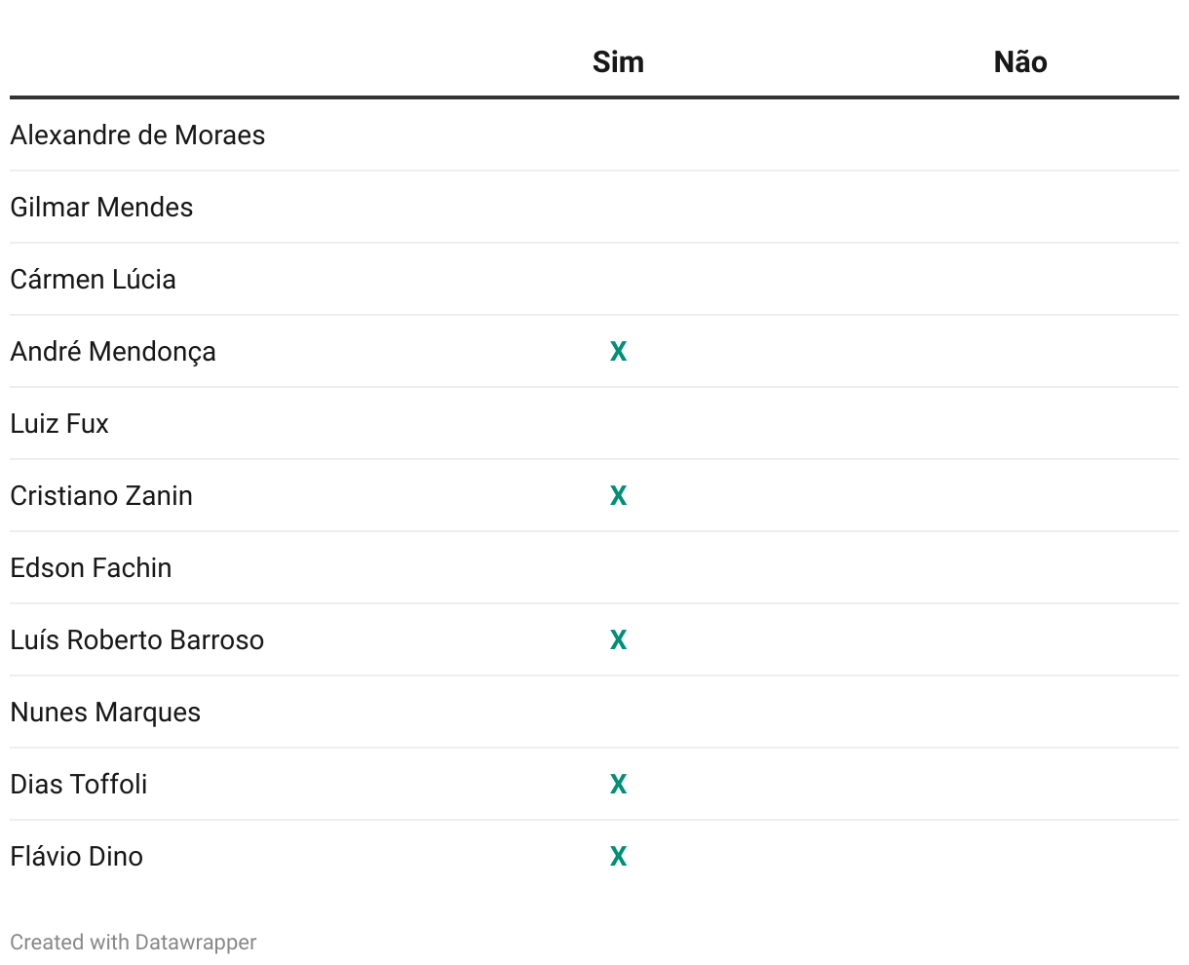Click the name Luiz Fux
The image size is (1189, 965).
point(59,424)
